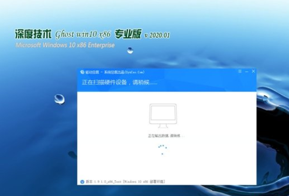Click the app logo icon in title bar
The height and width of the screenshot is (196, 289).
point(82,72)
